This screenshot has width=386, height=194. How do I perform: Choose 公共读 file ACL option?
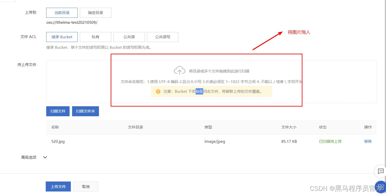pos(129,37)
